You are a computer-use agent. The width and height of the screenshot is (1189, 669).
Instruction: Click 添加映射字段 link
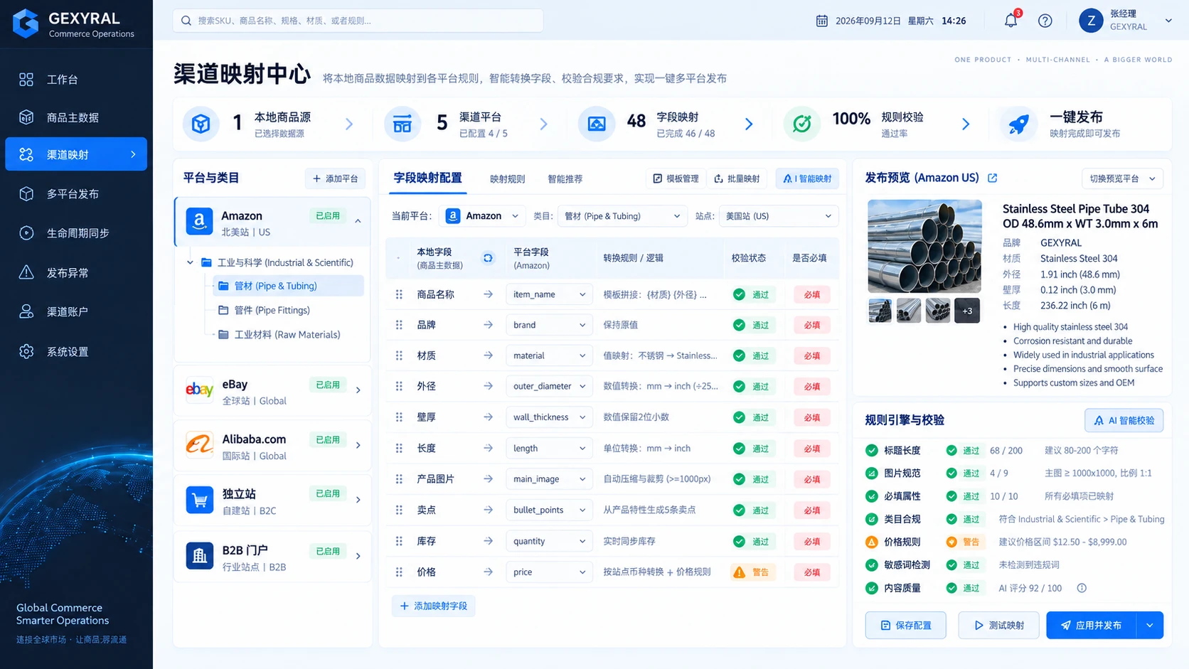pos(433,606)
